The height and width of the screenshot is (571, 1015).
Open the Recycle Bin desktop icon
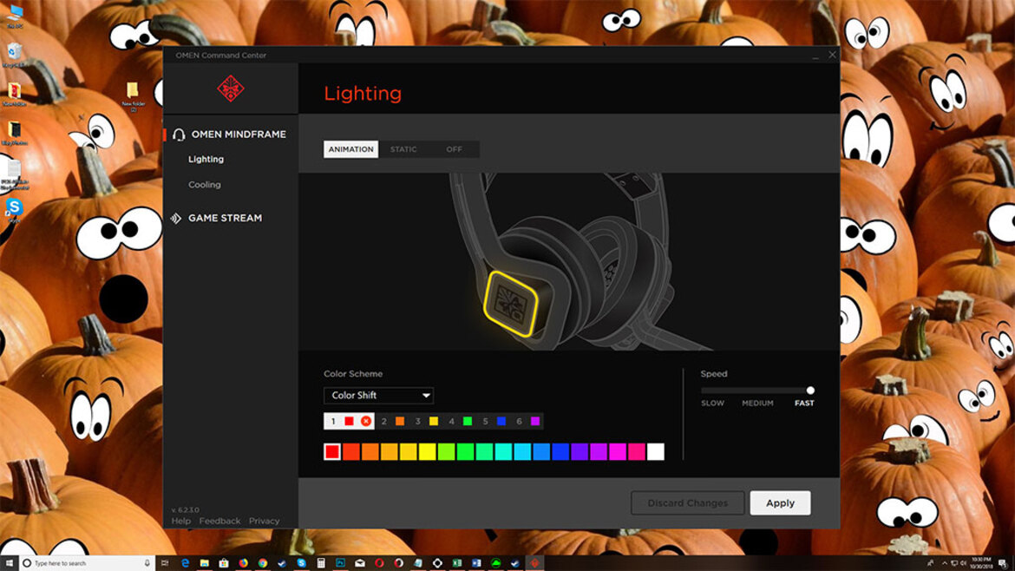point(14,55)
